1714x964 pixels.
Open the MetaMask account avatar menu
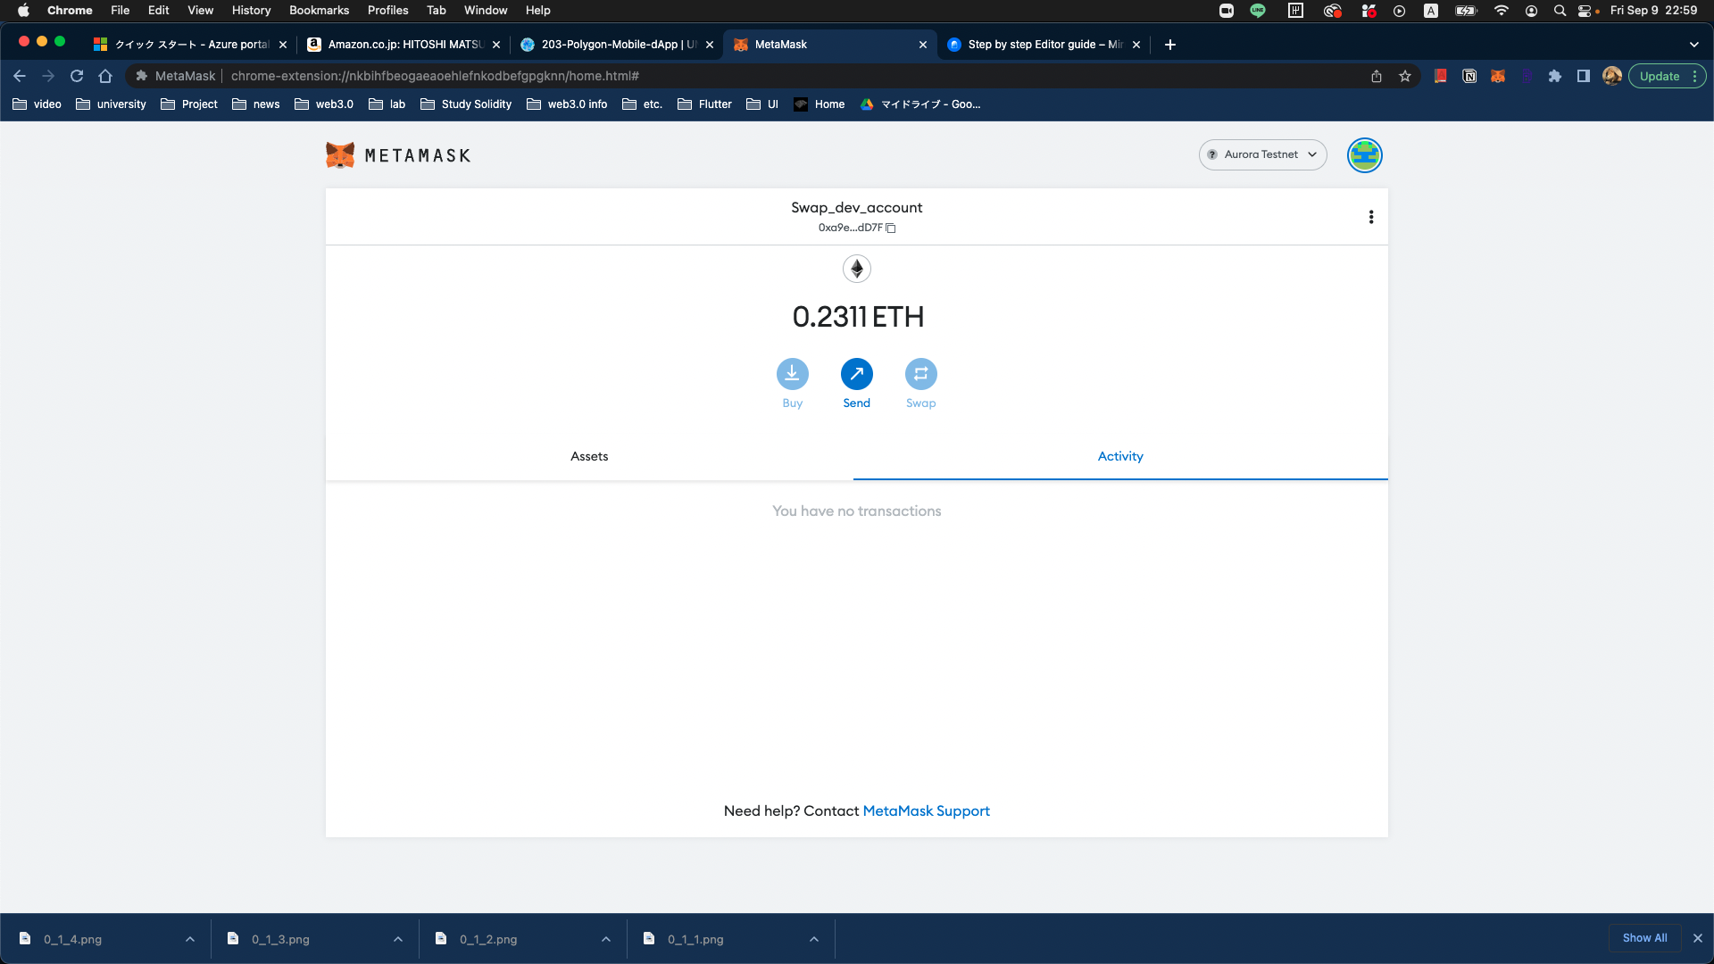(1364, 155)
